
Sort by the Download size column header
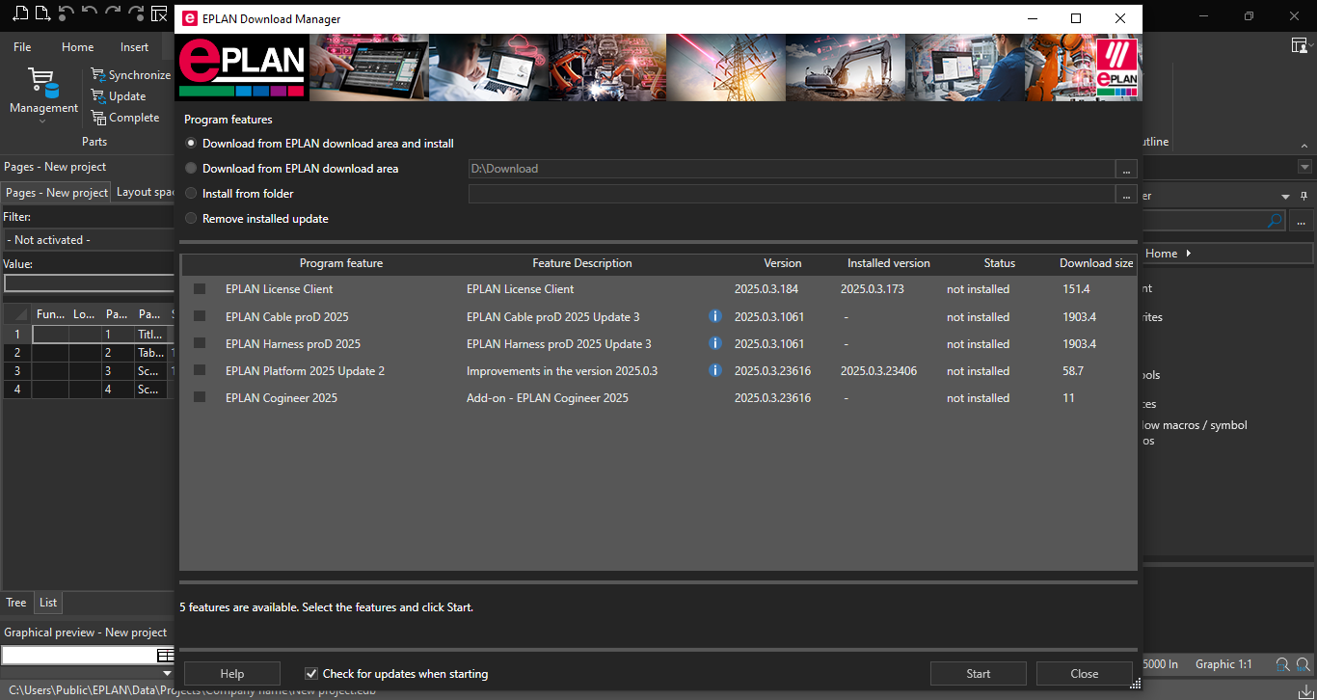point(1096,263)
